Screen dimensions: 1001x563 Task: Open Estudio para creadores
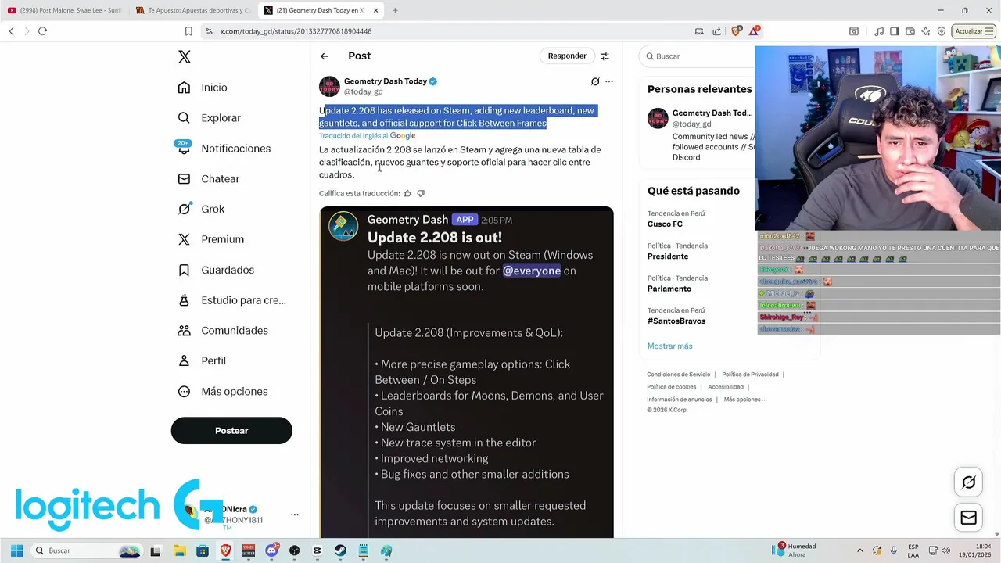pyautogui.click(x=231, y=300)
